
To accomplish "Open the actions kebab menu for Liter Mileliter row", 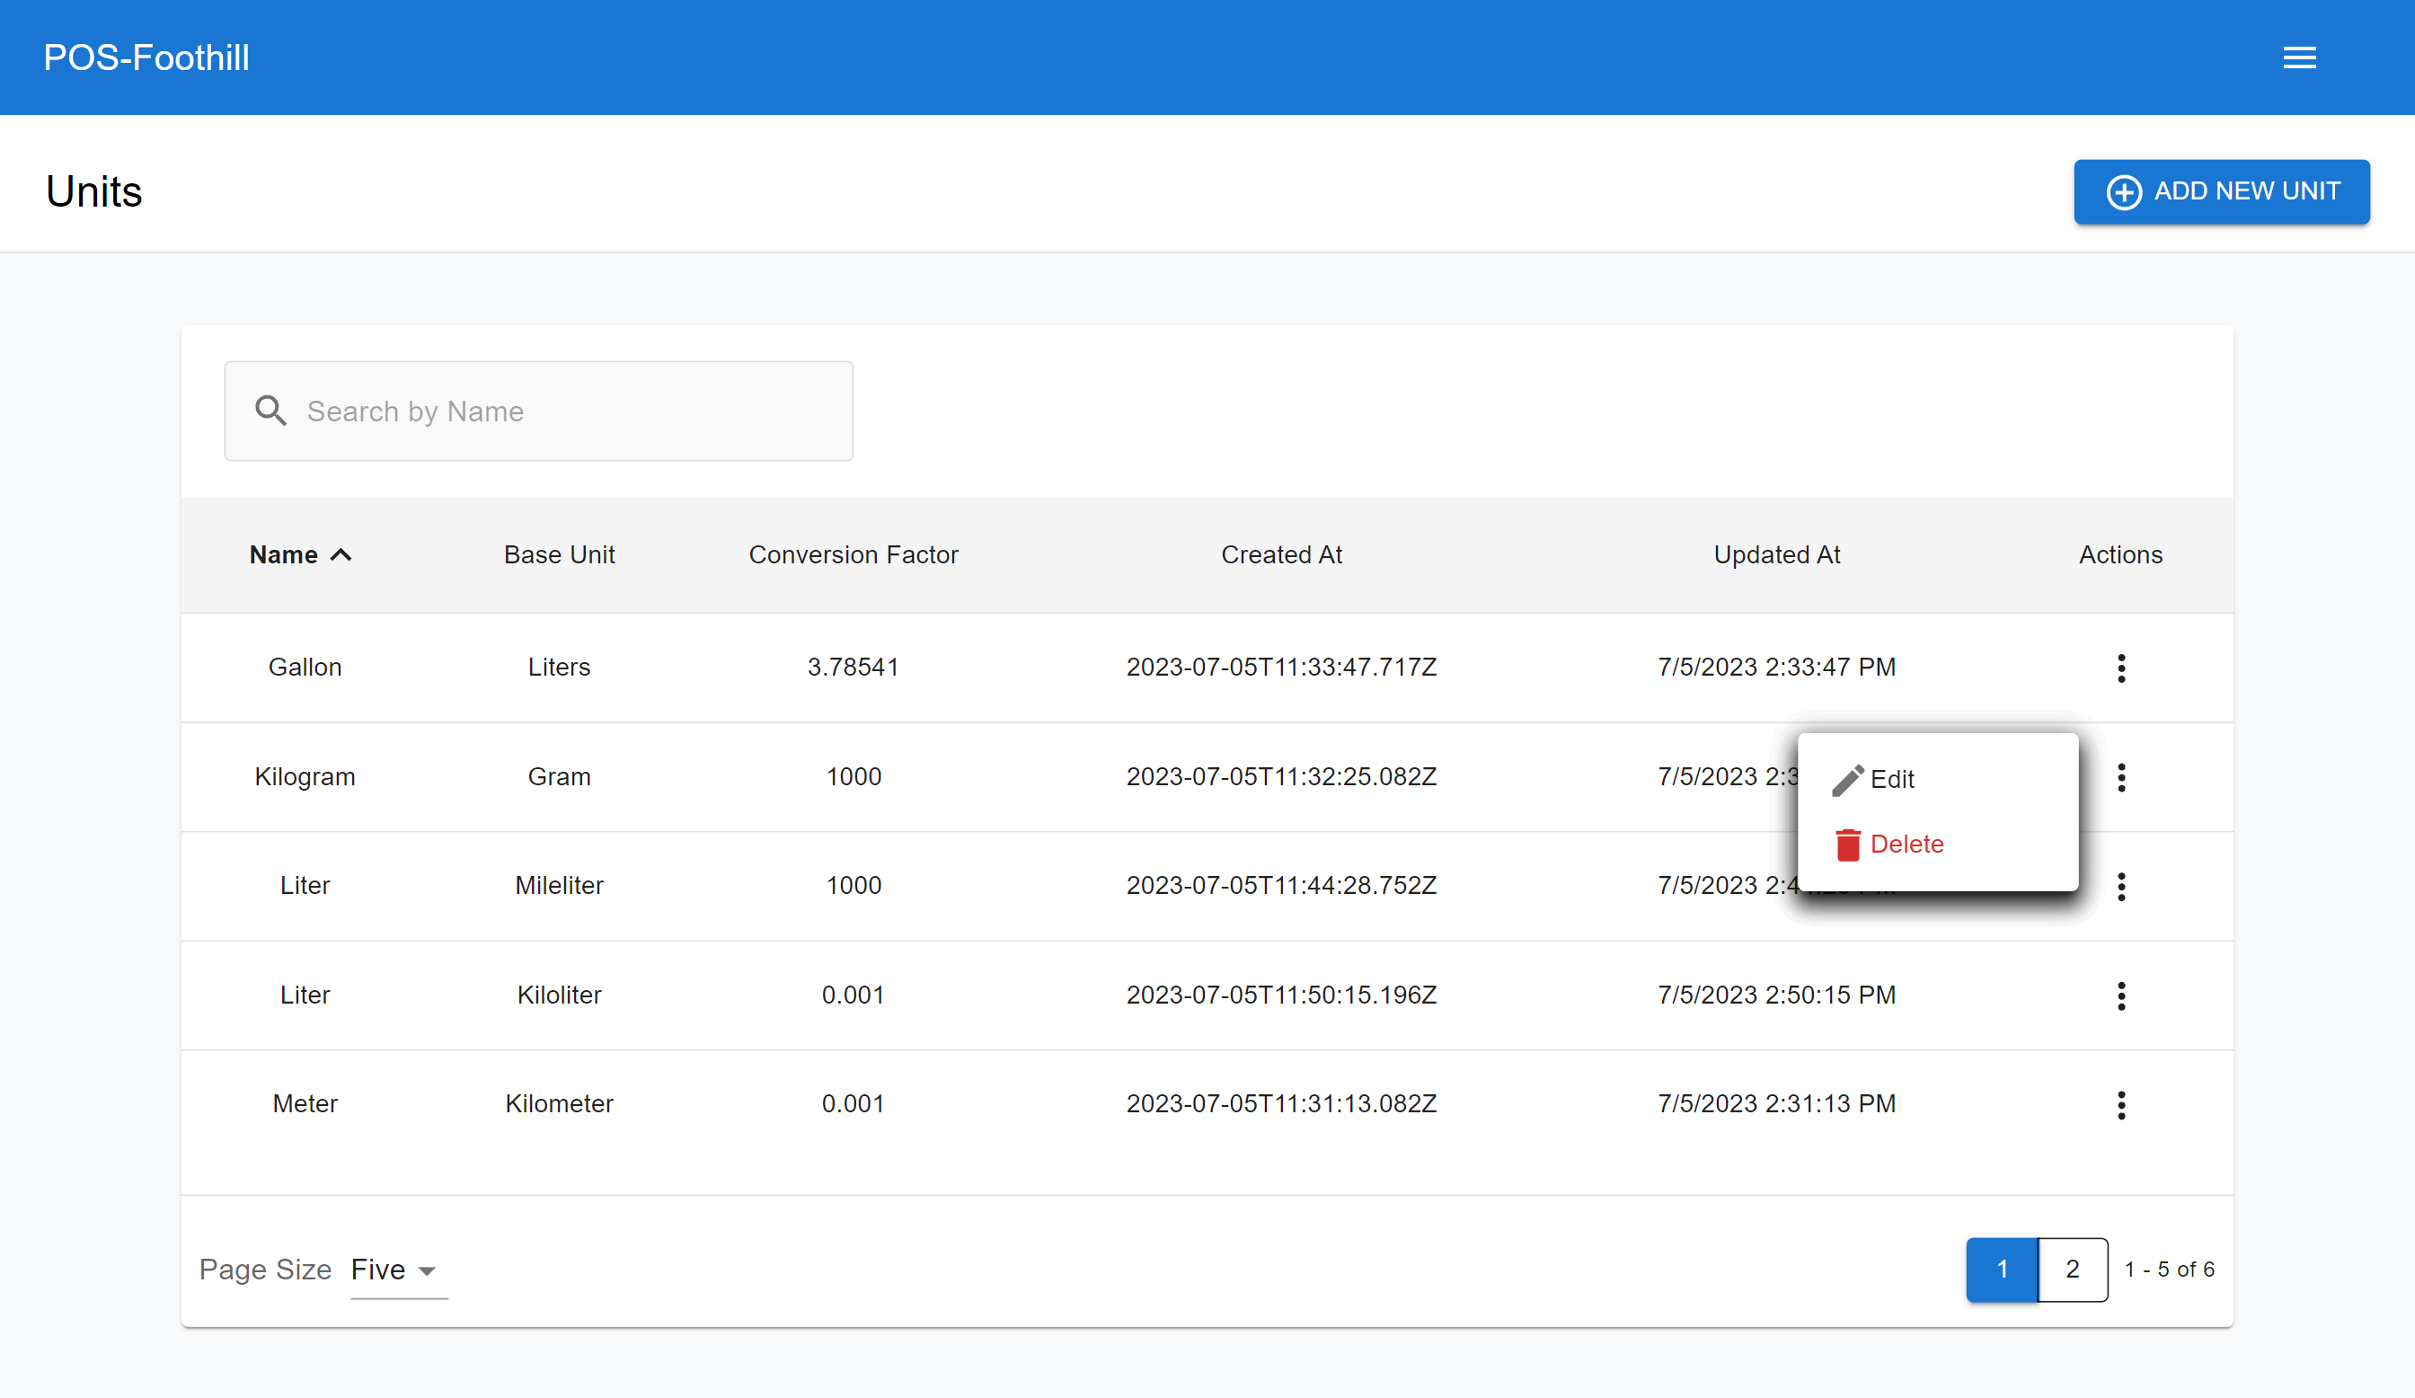I will tap(2122, 886).
